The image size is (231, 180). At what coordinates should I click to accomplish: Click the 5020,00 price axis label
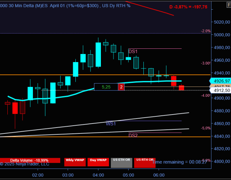pos(222,22)
